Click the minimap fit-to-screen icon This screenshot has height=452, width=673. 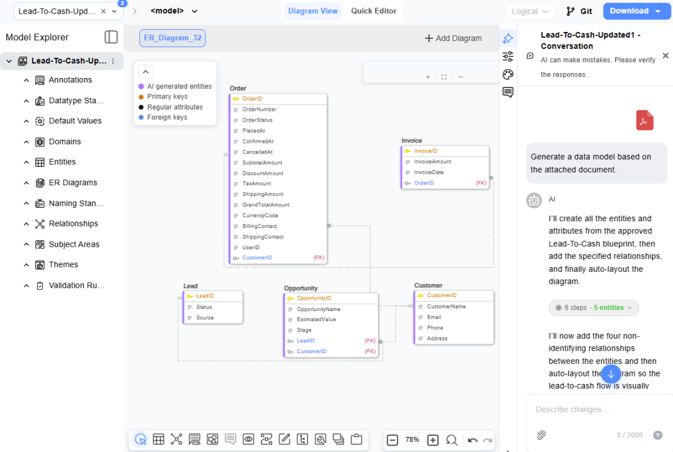pyautogui.click(x=444, y=77)
